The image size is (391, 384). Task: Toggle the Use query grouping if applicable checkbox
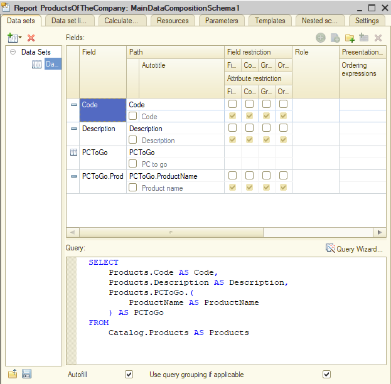tap(326, 375)
